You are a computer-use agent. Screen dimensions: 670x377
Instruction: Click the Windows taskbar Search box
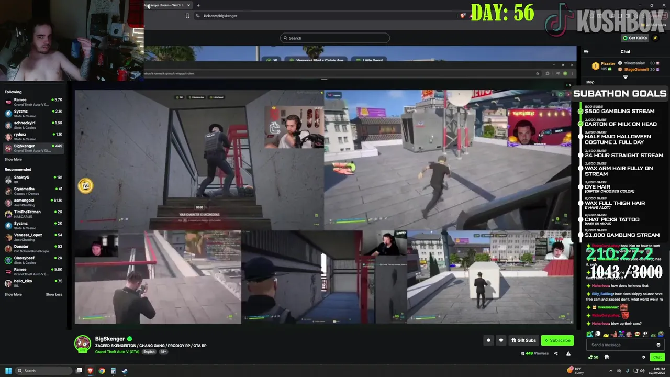(43, 371)
